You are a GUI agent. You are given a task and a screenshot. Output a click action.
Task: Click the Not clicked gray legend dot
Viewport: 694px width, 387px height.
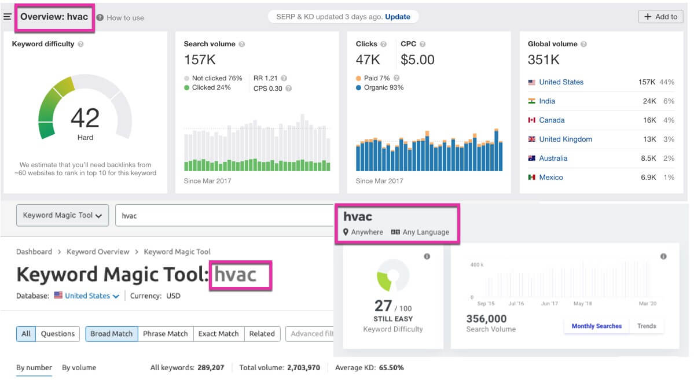(186, 78)
